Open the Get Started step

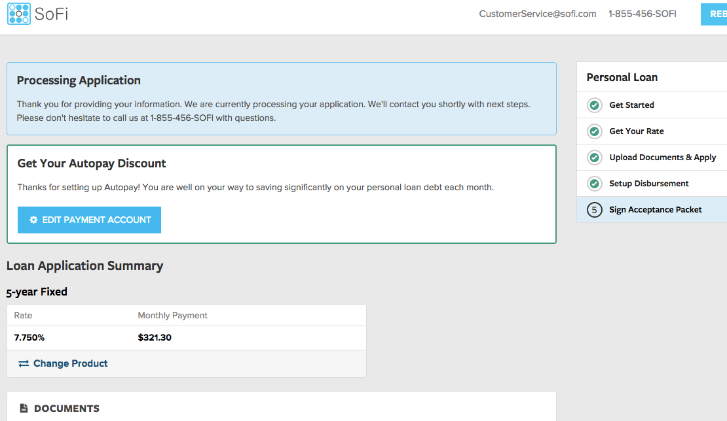[x=652, y=105]
